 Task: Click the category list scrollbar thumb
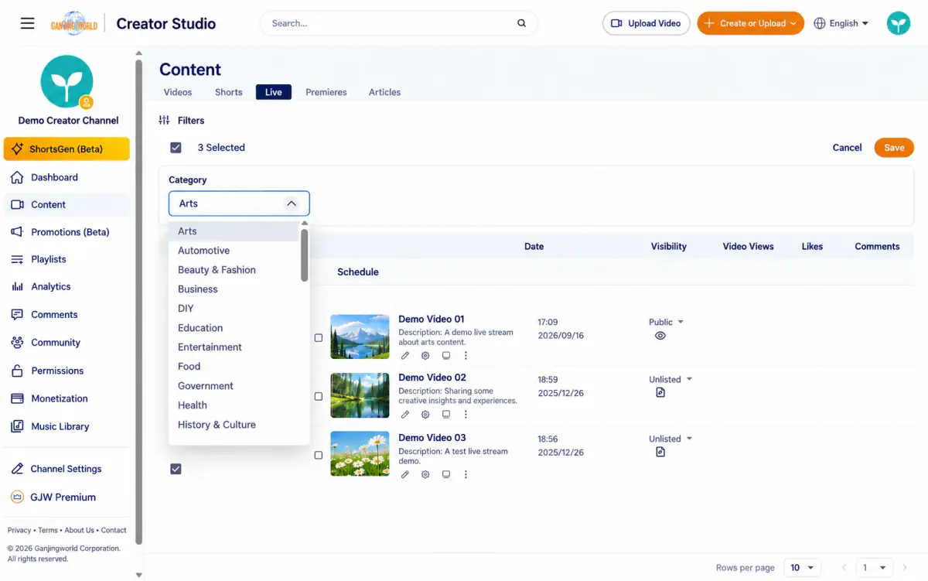pyautogui.click(x=305, y=255)
